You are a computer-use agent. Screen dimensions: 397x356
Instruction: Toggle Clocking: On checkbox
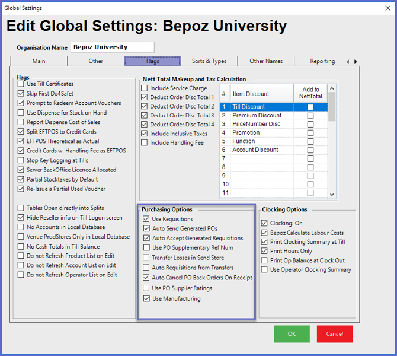[265, 224]
